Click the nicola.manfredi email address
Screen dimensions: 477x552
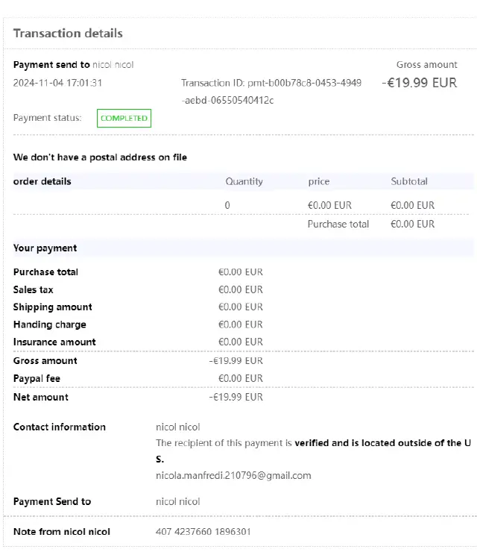coord(233,475)
